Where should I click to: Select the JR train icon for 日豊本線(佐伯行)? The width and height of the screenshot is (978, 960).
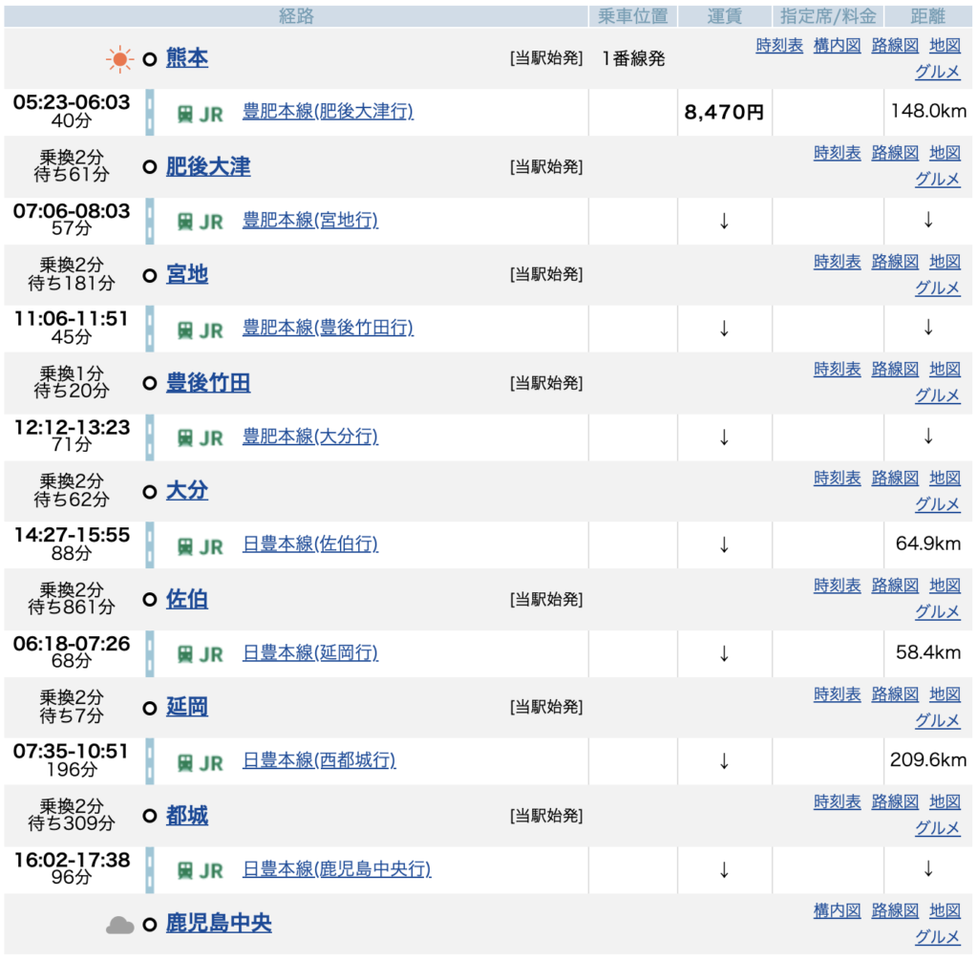click(185, 546)
